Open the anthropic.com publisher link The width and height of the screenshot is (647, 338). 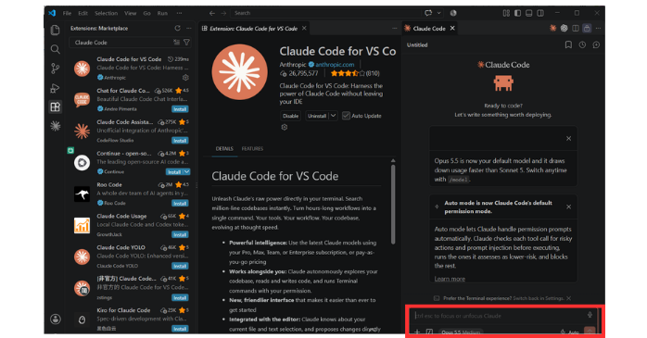pyautogui.click(x=335, y=64)
